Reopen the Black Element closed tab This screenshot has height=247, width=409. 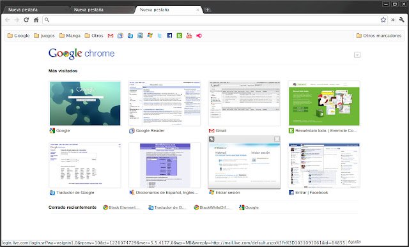coord(122,207)
